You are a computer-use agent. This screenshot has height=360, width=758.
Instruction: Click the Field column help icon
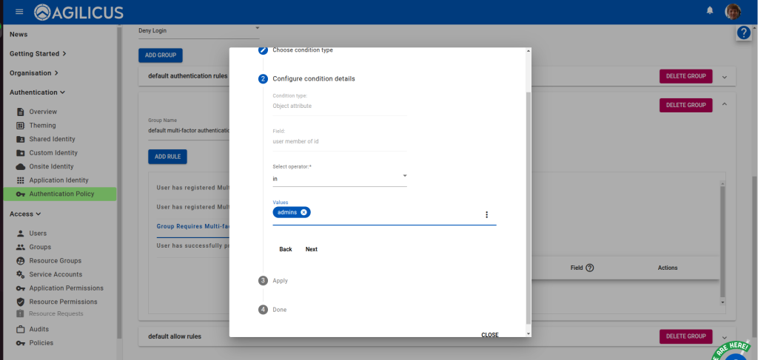coord(590,268)
